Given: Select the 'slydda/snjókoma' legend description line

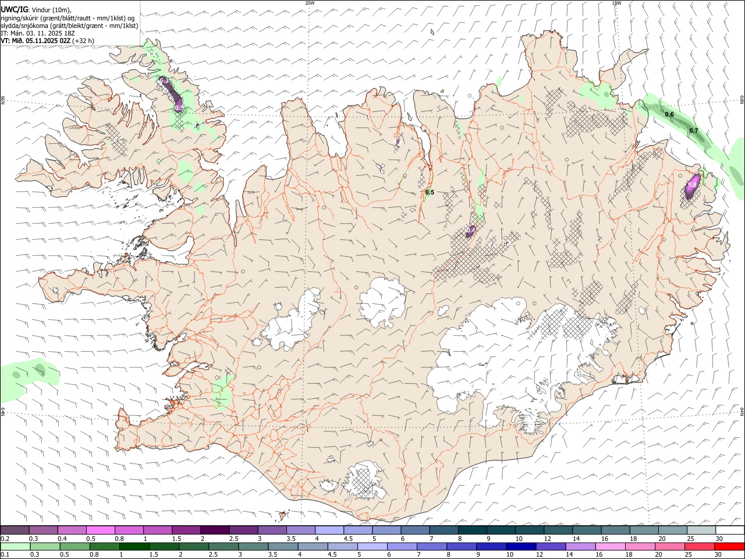Looking at the screenshot, I should point(70,26).
